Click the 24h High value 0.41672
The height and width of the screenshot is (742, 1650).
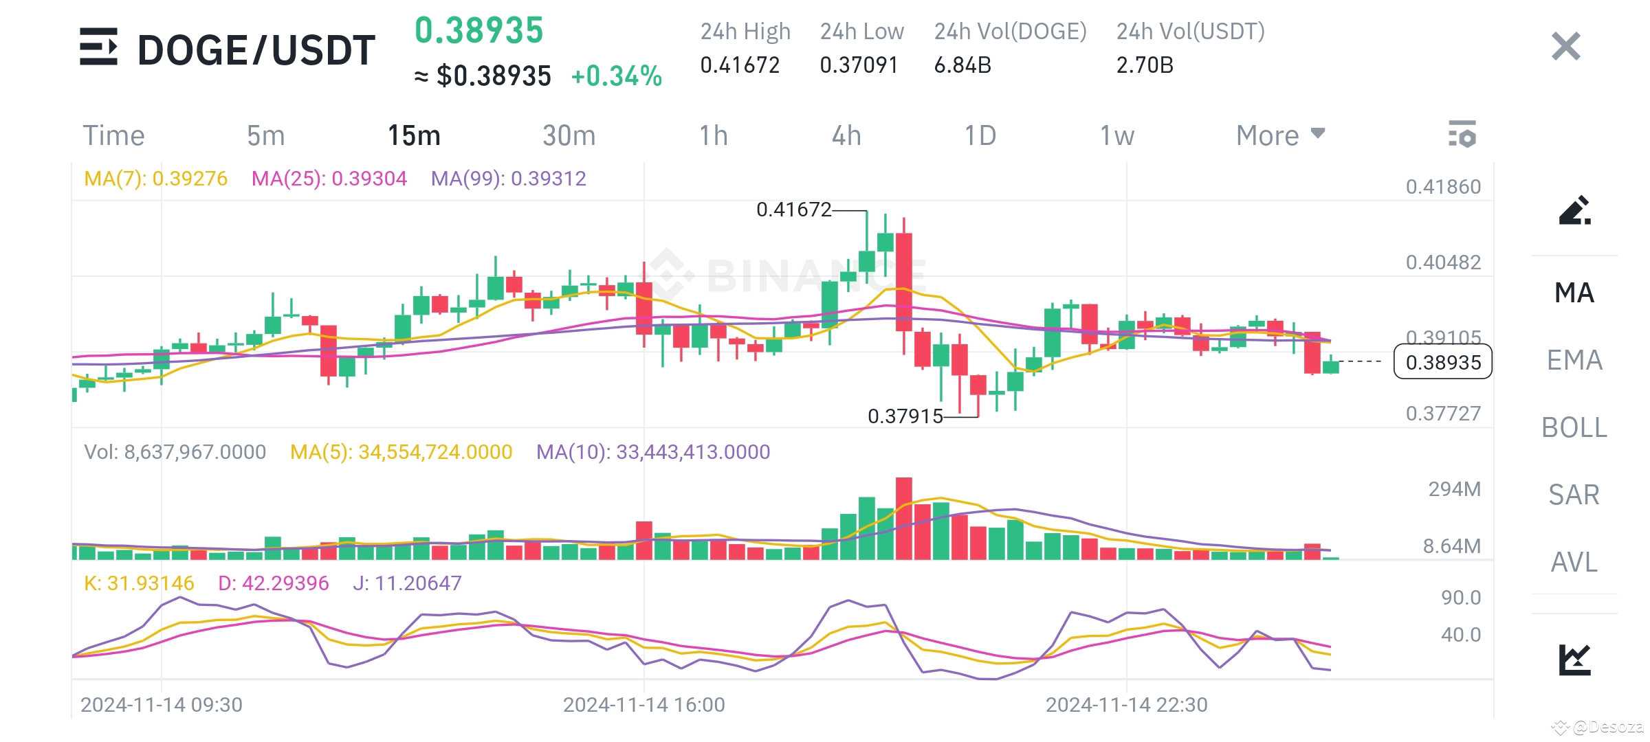coord(740,65)
